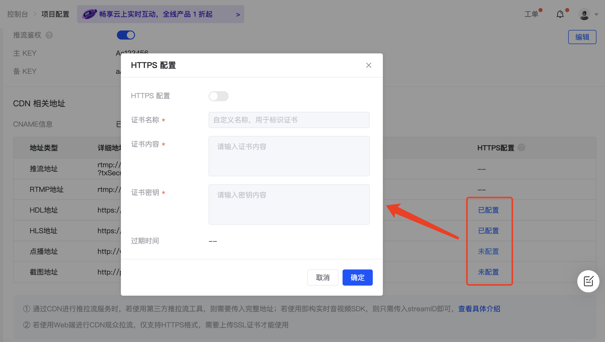
Task: Toggle the HTTPS 配置 switch in dialog
Action: click(x=218, y=96)
